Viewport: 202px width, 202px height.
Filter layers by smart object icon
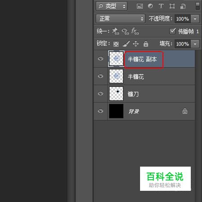pyautogui.click(x=183, y=6)
